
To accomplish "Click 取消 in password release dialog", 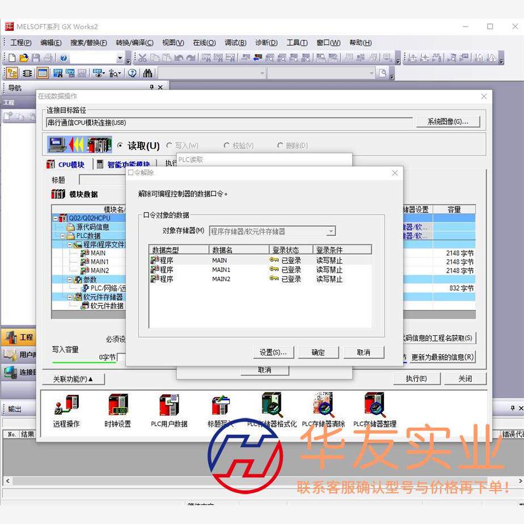I will coord(364,352).
